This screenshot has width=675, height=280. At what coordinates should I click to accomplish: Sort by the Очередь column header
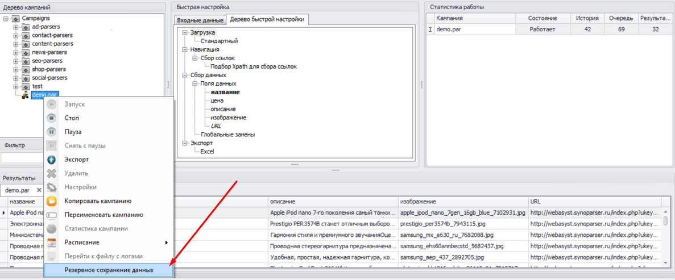[x=621, y=18]
